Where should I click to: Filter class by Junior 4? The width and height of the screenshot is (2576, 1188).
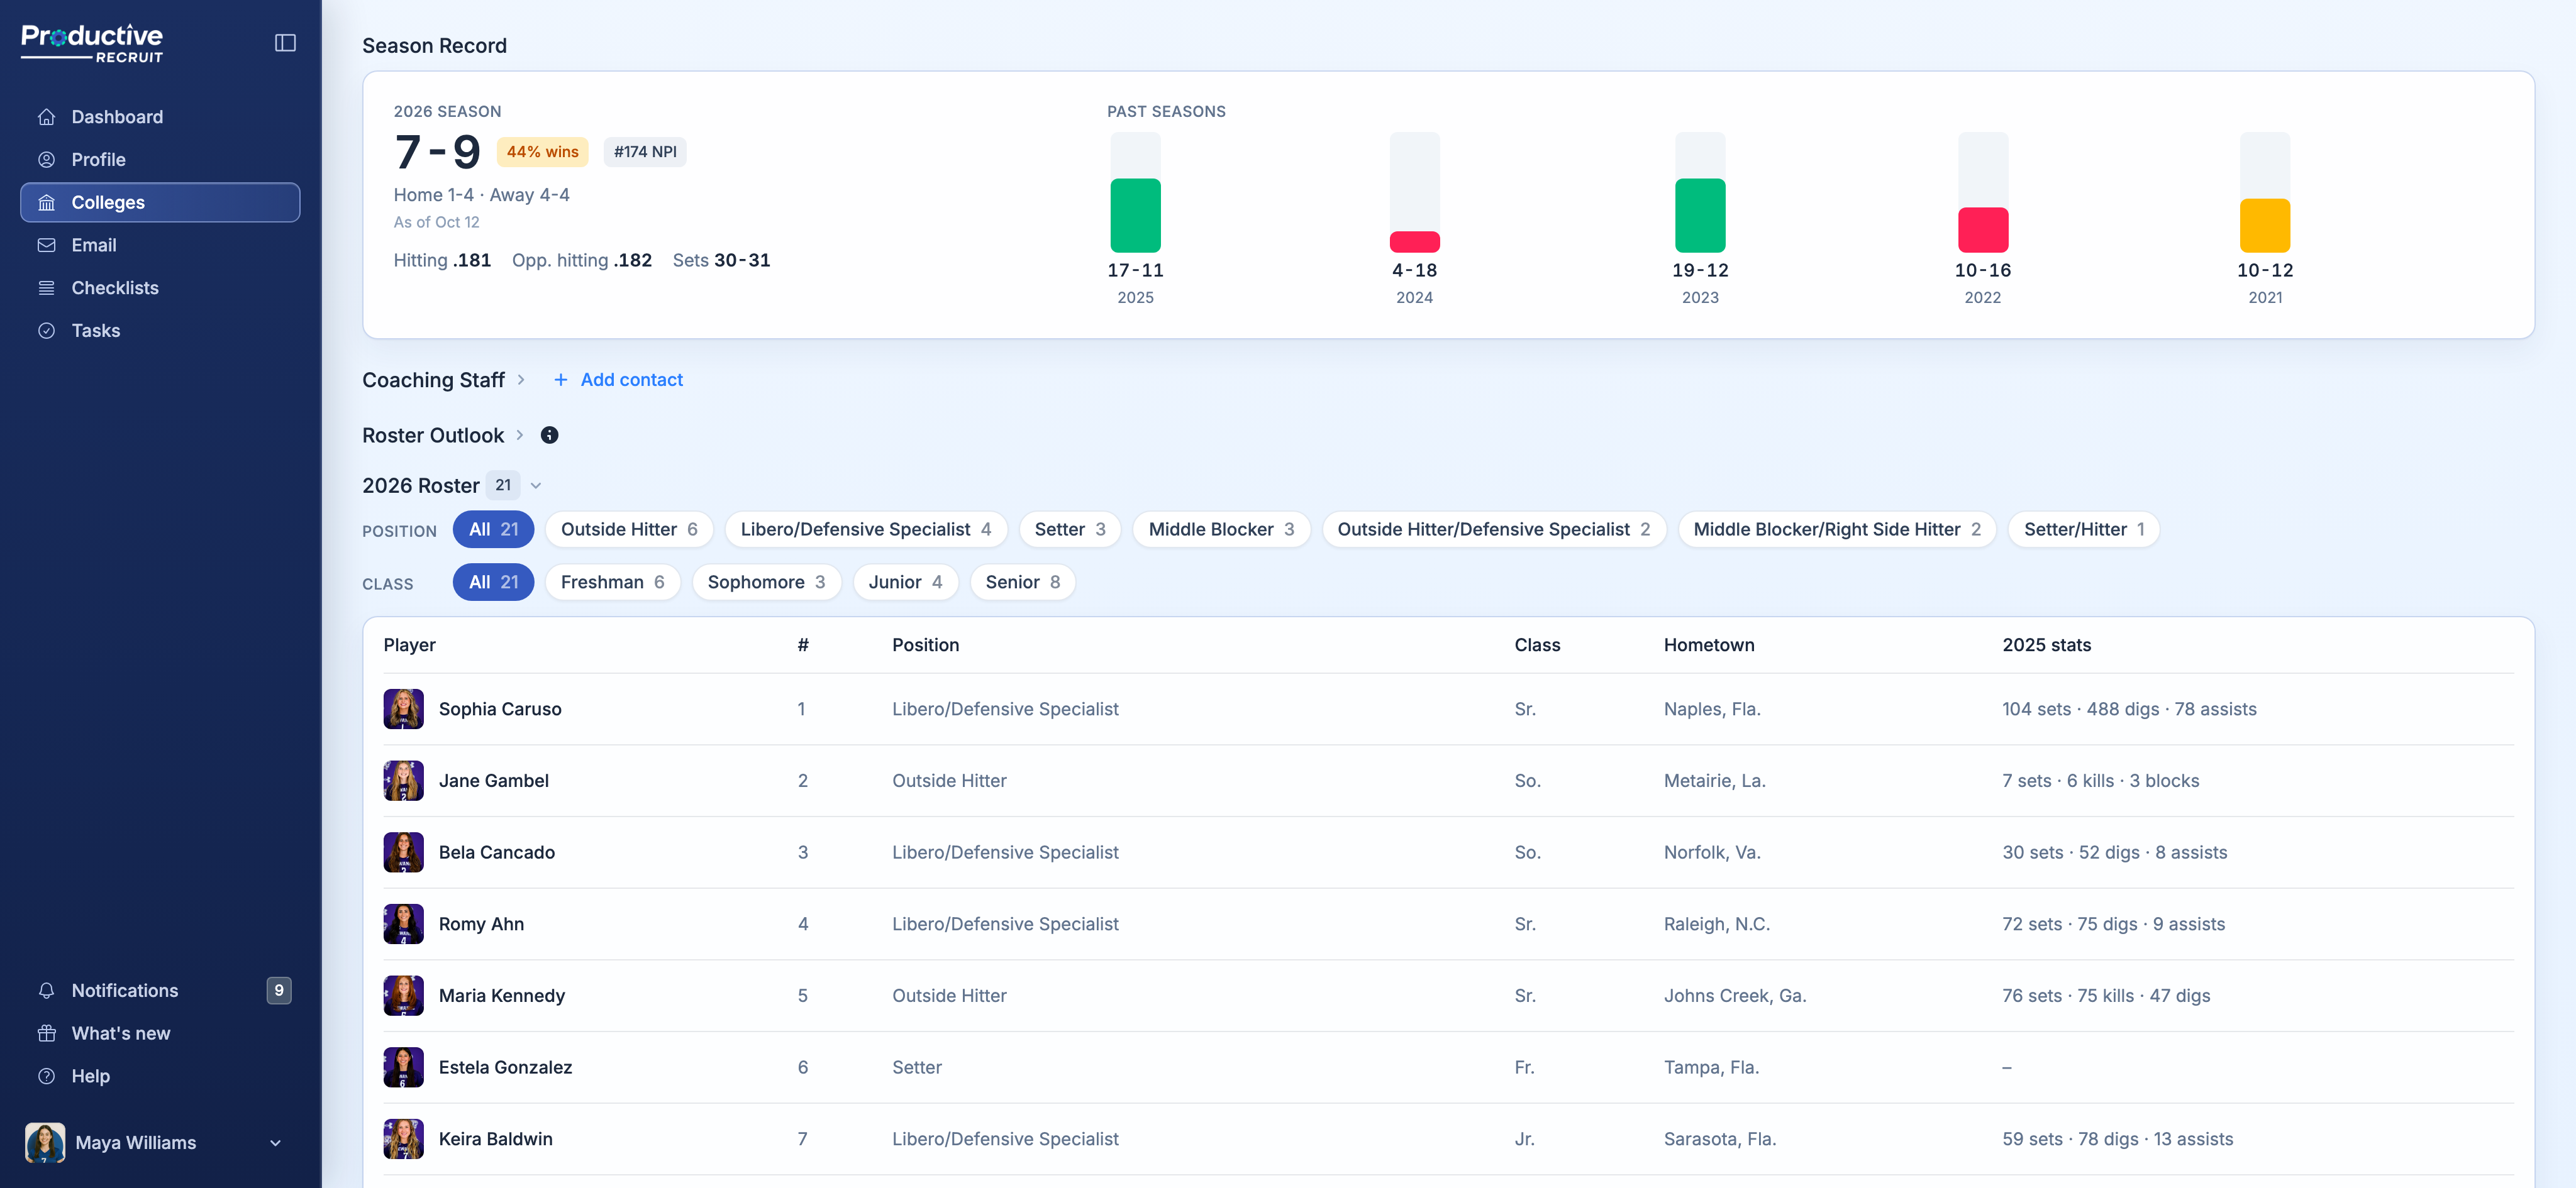pos(905,583)
